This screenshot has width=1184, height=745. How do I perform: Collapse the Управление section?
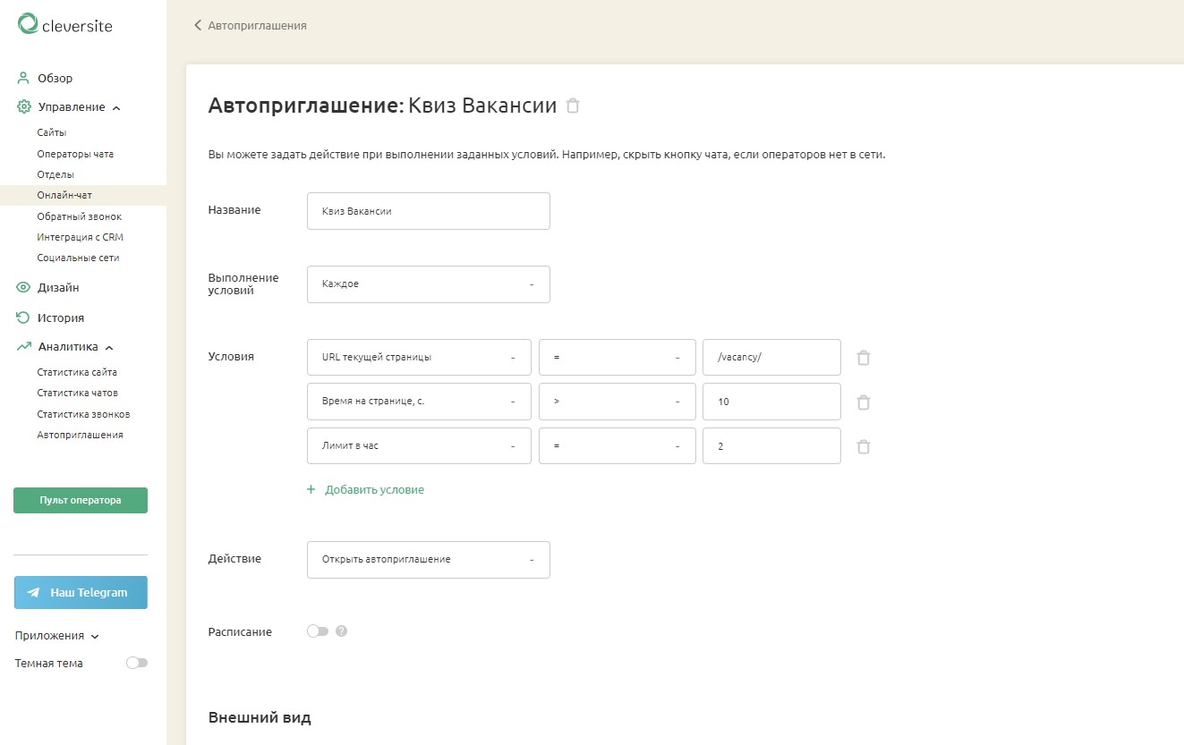point(116,107)
